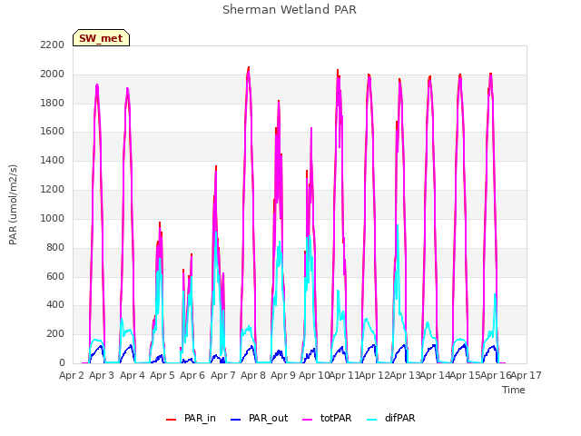Click the chart title Sherman Wetland PAR
The height and width of the screenshot is (436, 581).
[x=290, y=10]
